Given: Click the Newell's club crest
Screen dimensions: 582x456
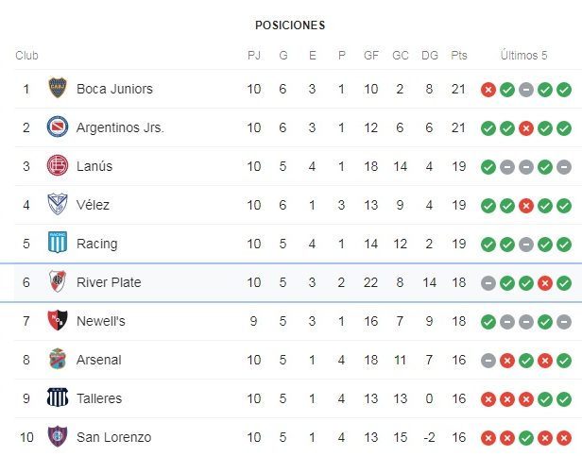Looking at the screenshot, I should 58,320.
